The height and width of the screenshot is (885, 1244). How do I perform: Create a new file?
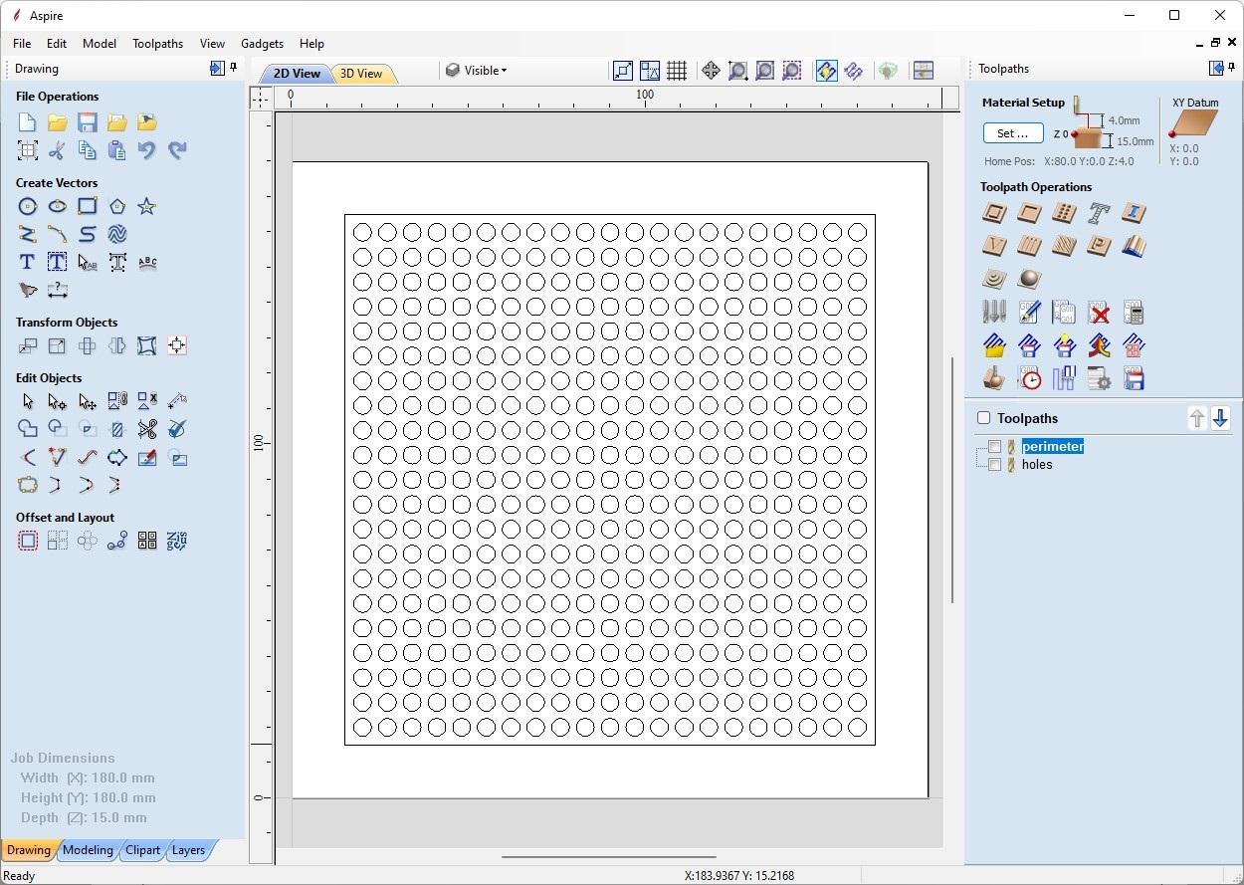27,122
